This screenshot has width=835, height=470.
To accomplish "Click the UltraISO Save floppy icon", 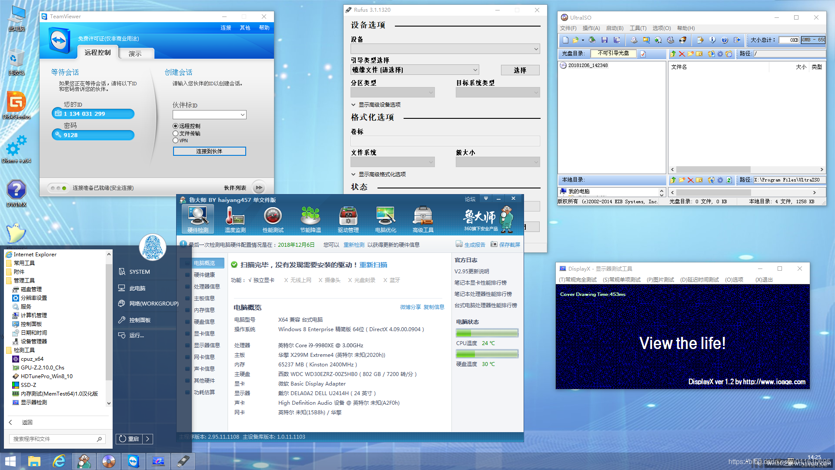I will 604,40.
